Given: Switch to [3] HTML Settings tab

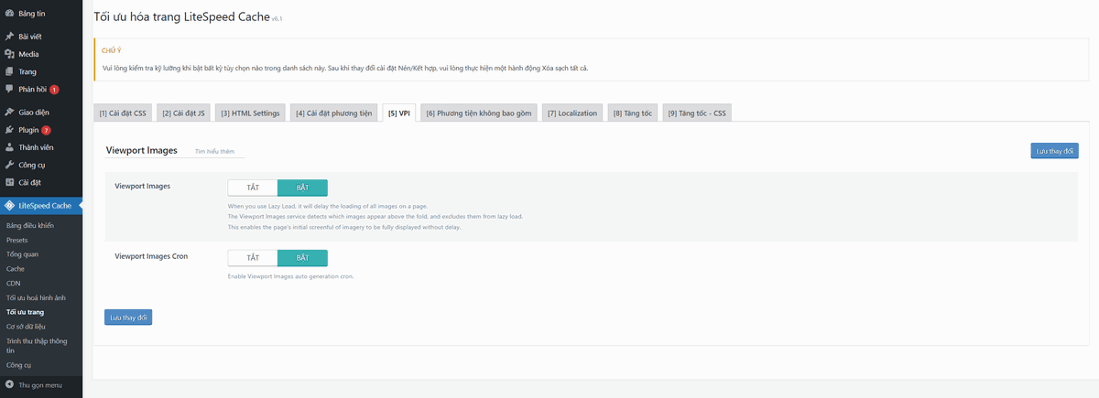Looking at the screenshot, I should (x=250, y=113).
